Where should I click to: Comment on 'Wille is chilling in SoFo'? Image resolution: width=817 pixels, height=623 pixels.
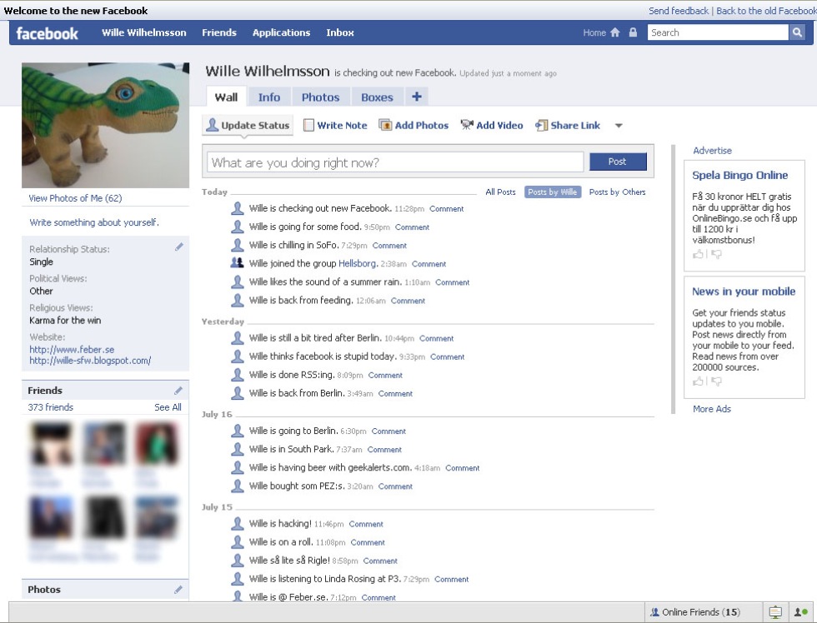click(389, 246)
